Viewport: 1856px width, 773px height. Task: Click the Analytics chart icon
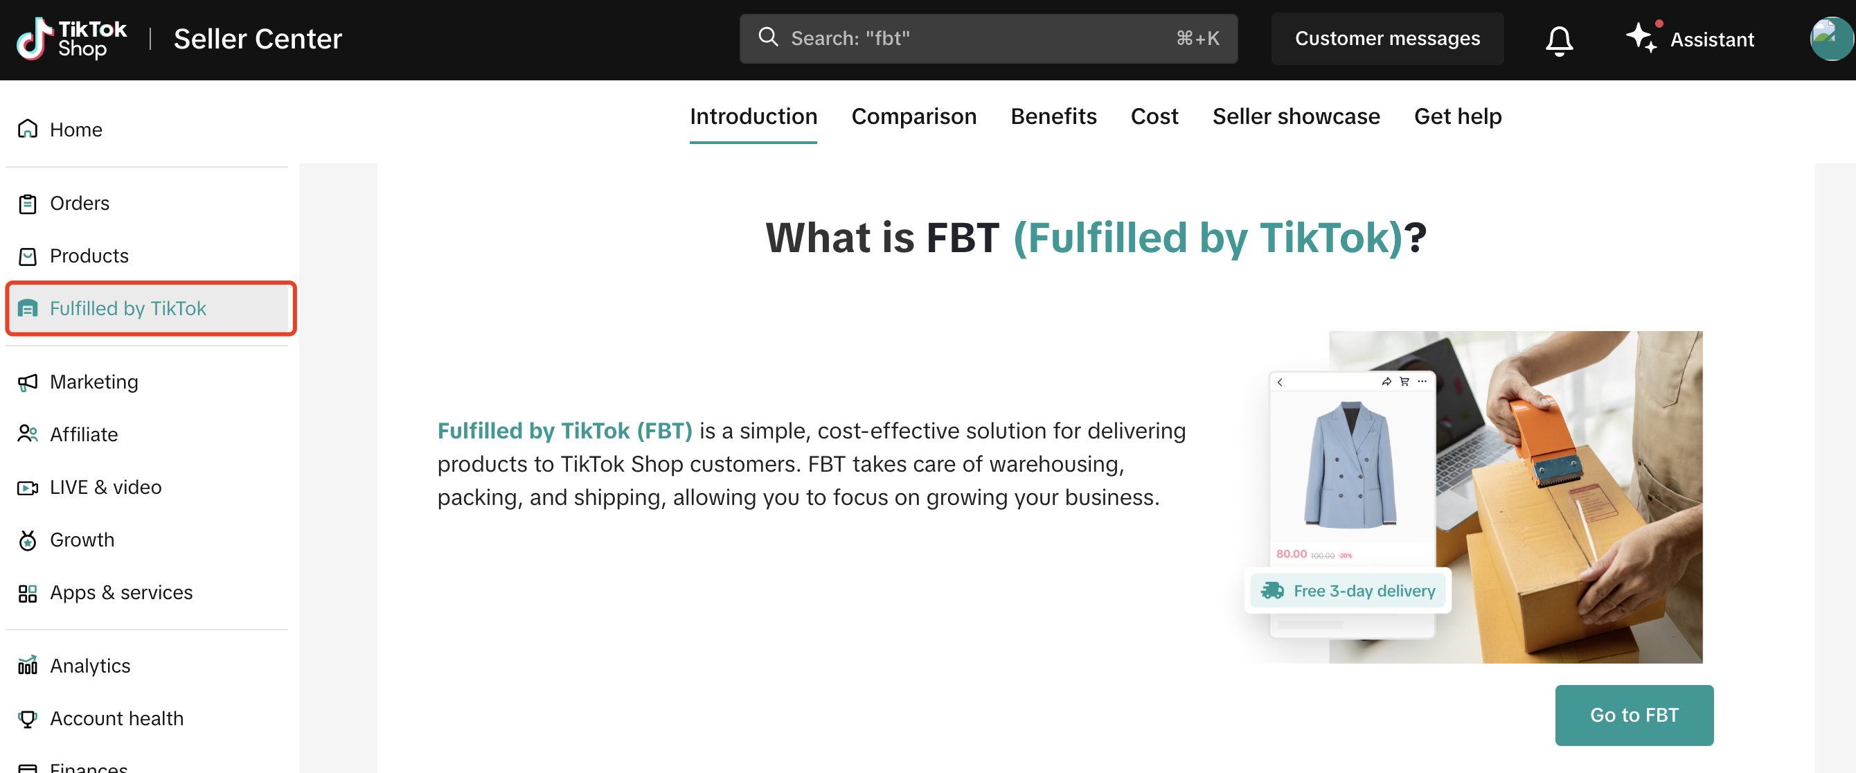point(28,666)
